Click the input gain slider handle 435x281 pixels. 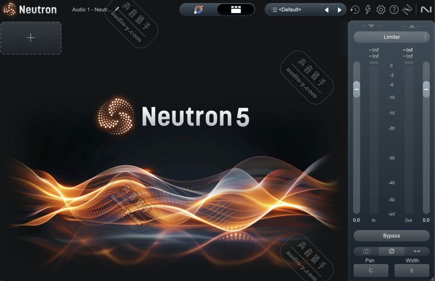[356, 90]
